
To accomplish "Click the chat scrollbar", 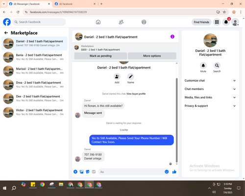I will 176,120.
